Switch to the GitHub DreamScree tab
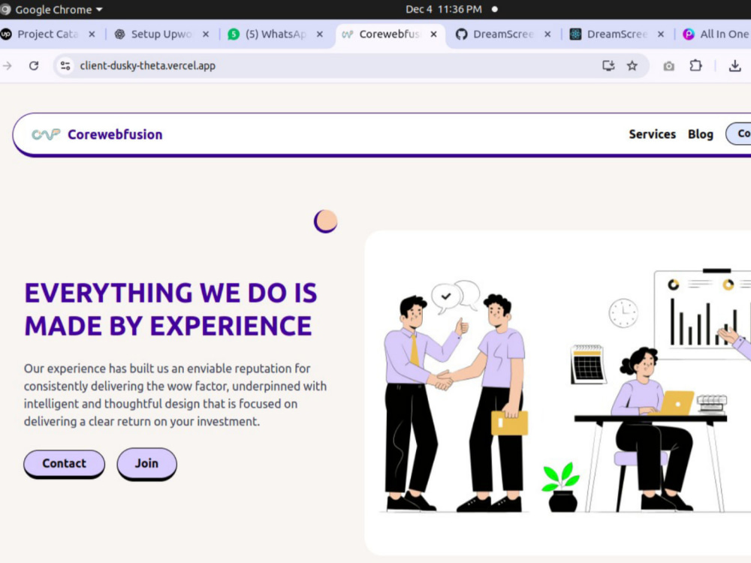Image resolution: width=751 pixels, height=563 pixels. point(503,34)
